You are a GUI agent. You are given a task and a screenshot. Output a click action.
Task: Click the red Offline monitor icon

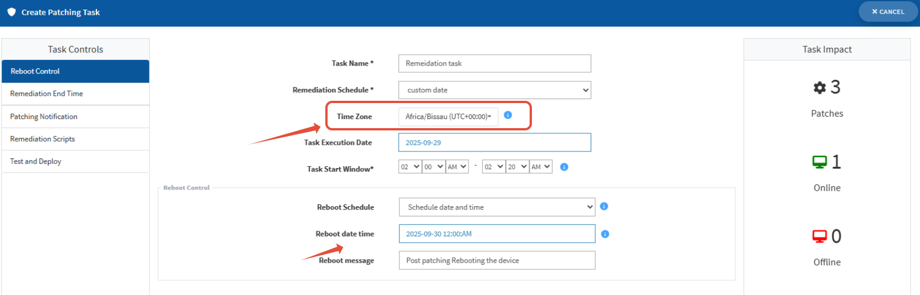820,236
